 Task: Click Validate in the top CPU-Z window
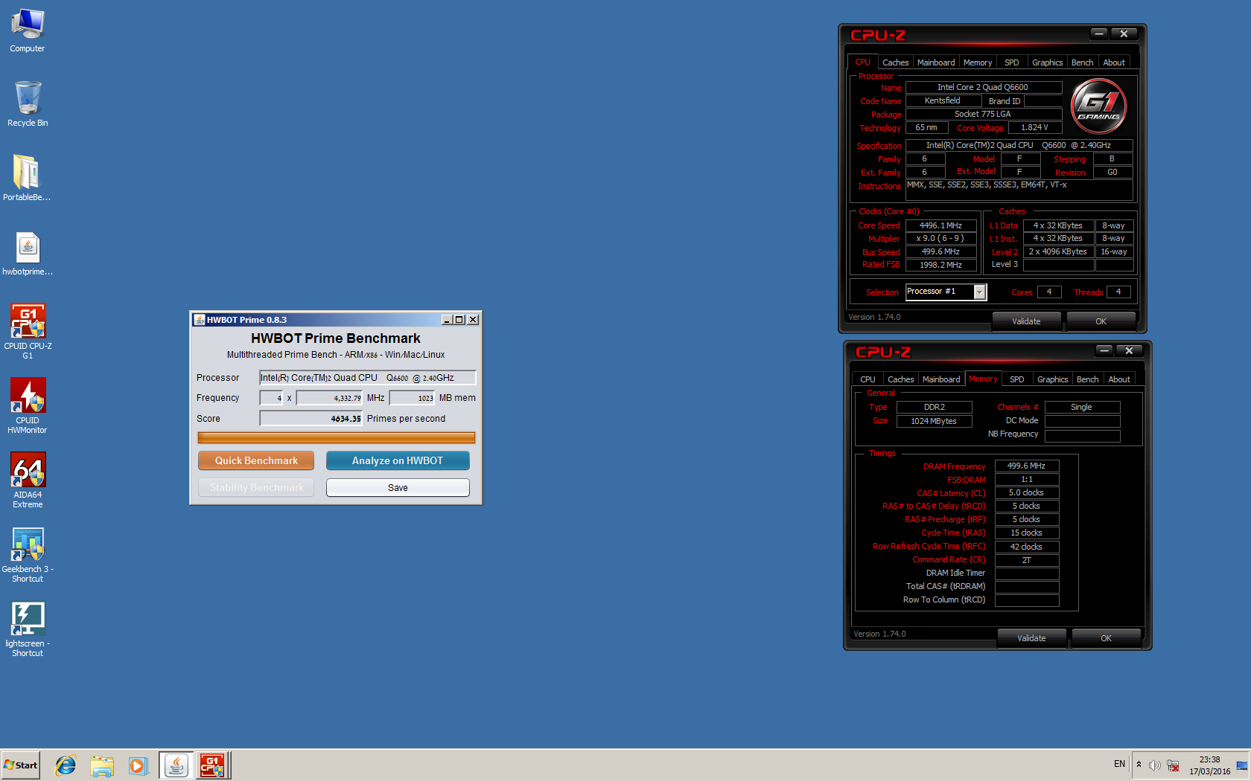1027,321
